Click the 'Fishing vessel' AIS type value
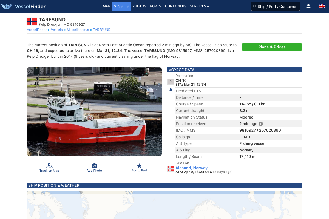 point(252,143)
